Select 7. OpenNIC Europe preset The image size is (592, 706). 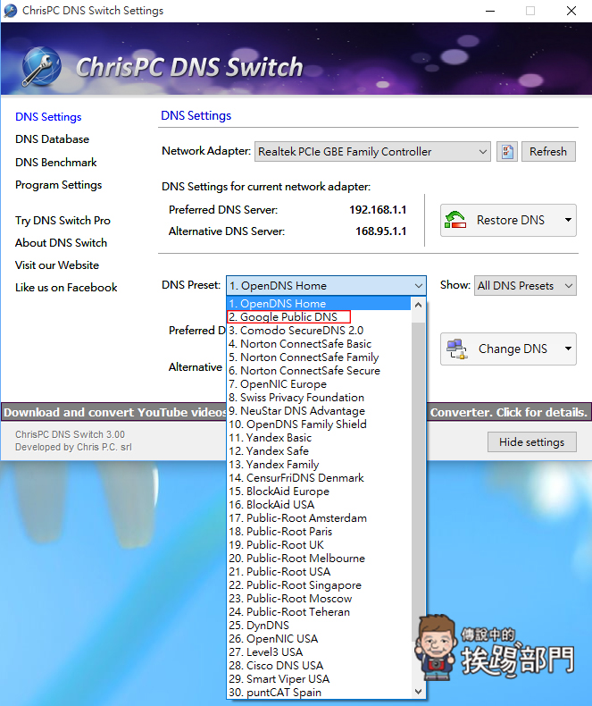[x=319, y=384]
